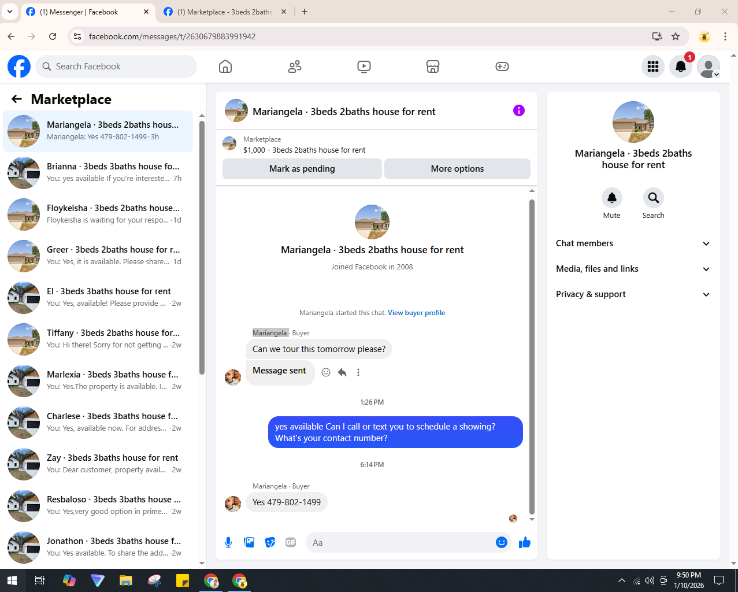Focus the Search Facebook field
The width and height of the screenshot is (738, 592).
pyautogui.click(x=116, y=66)
